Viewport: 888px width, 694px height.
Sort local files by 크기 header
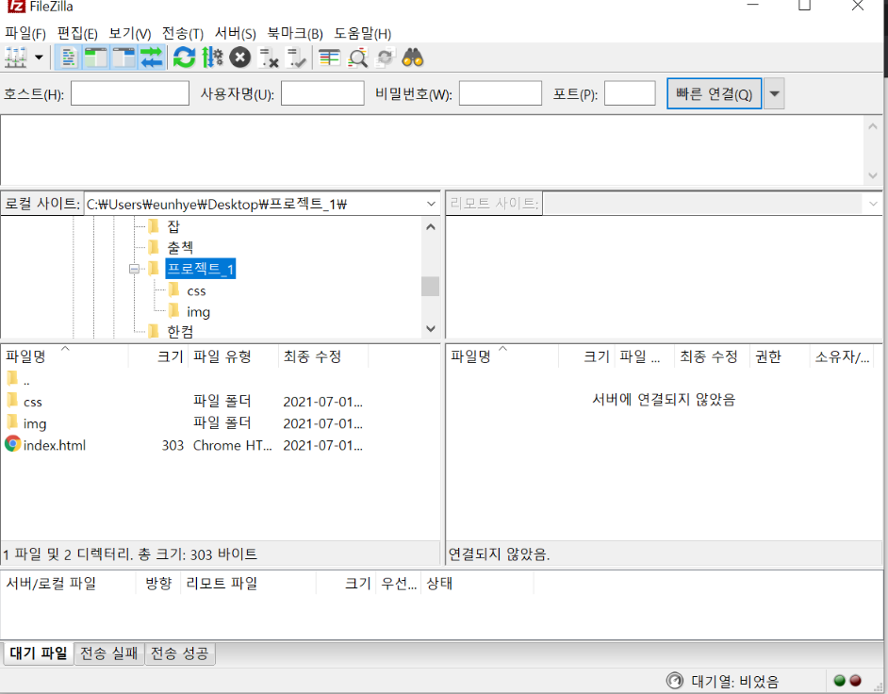click(x=158, y=356)
